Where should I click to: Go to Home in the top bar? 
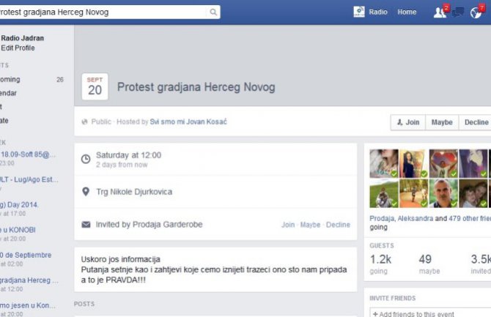pyautogui.click(x=407, y=12)
